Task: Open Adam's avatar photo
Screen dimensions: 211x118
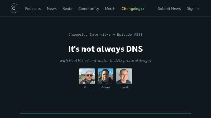Action: point(105,76)
